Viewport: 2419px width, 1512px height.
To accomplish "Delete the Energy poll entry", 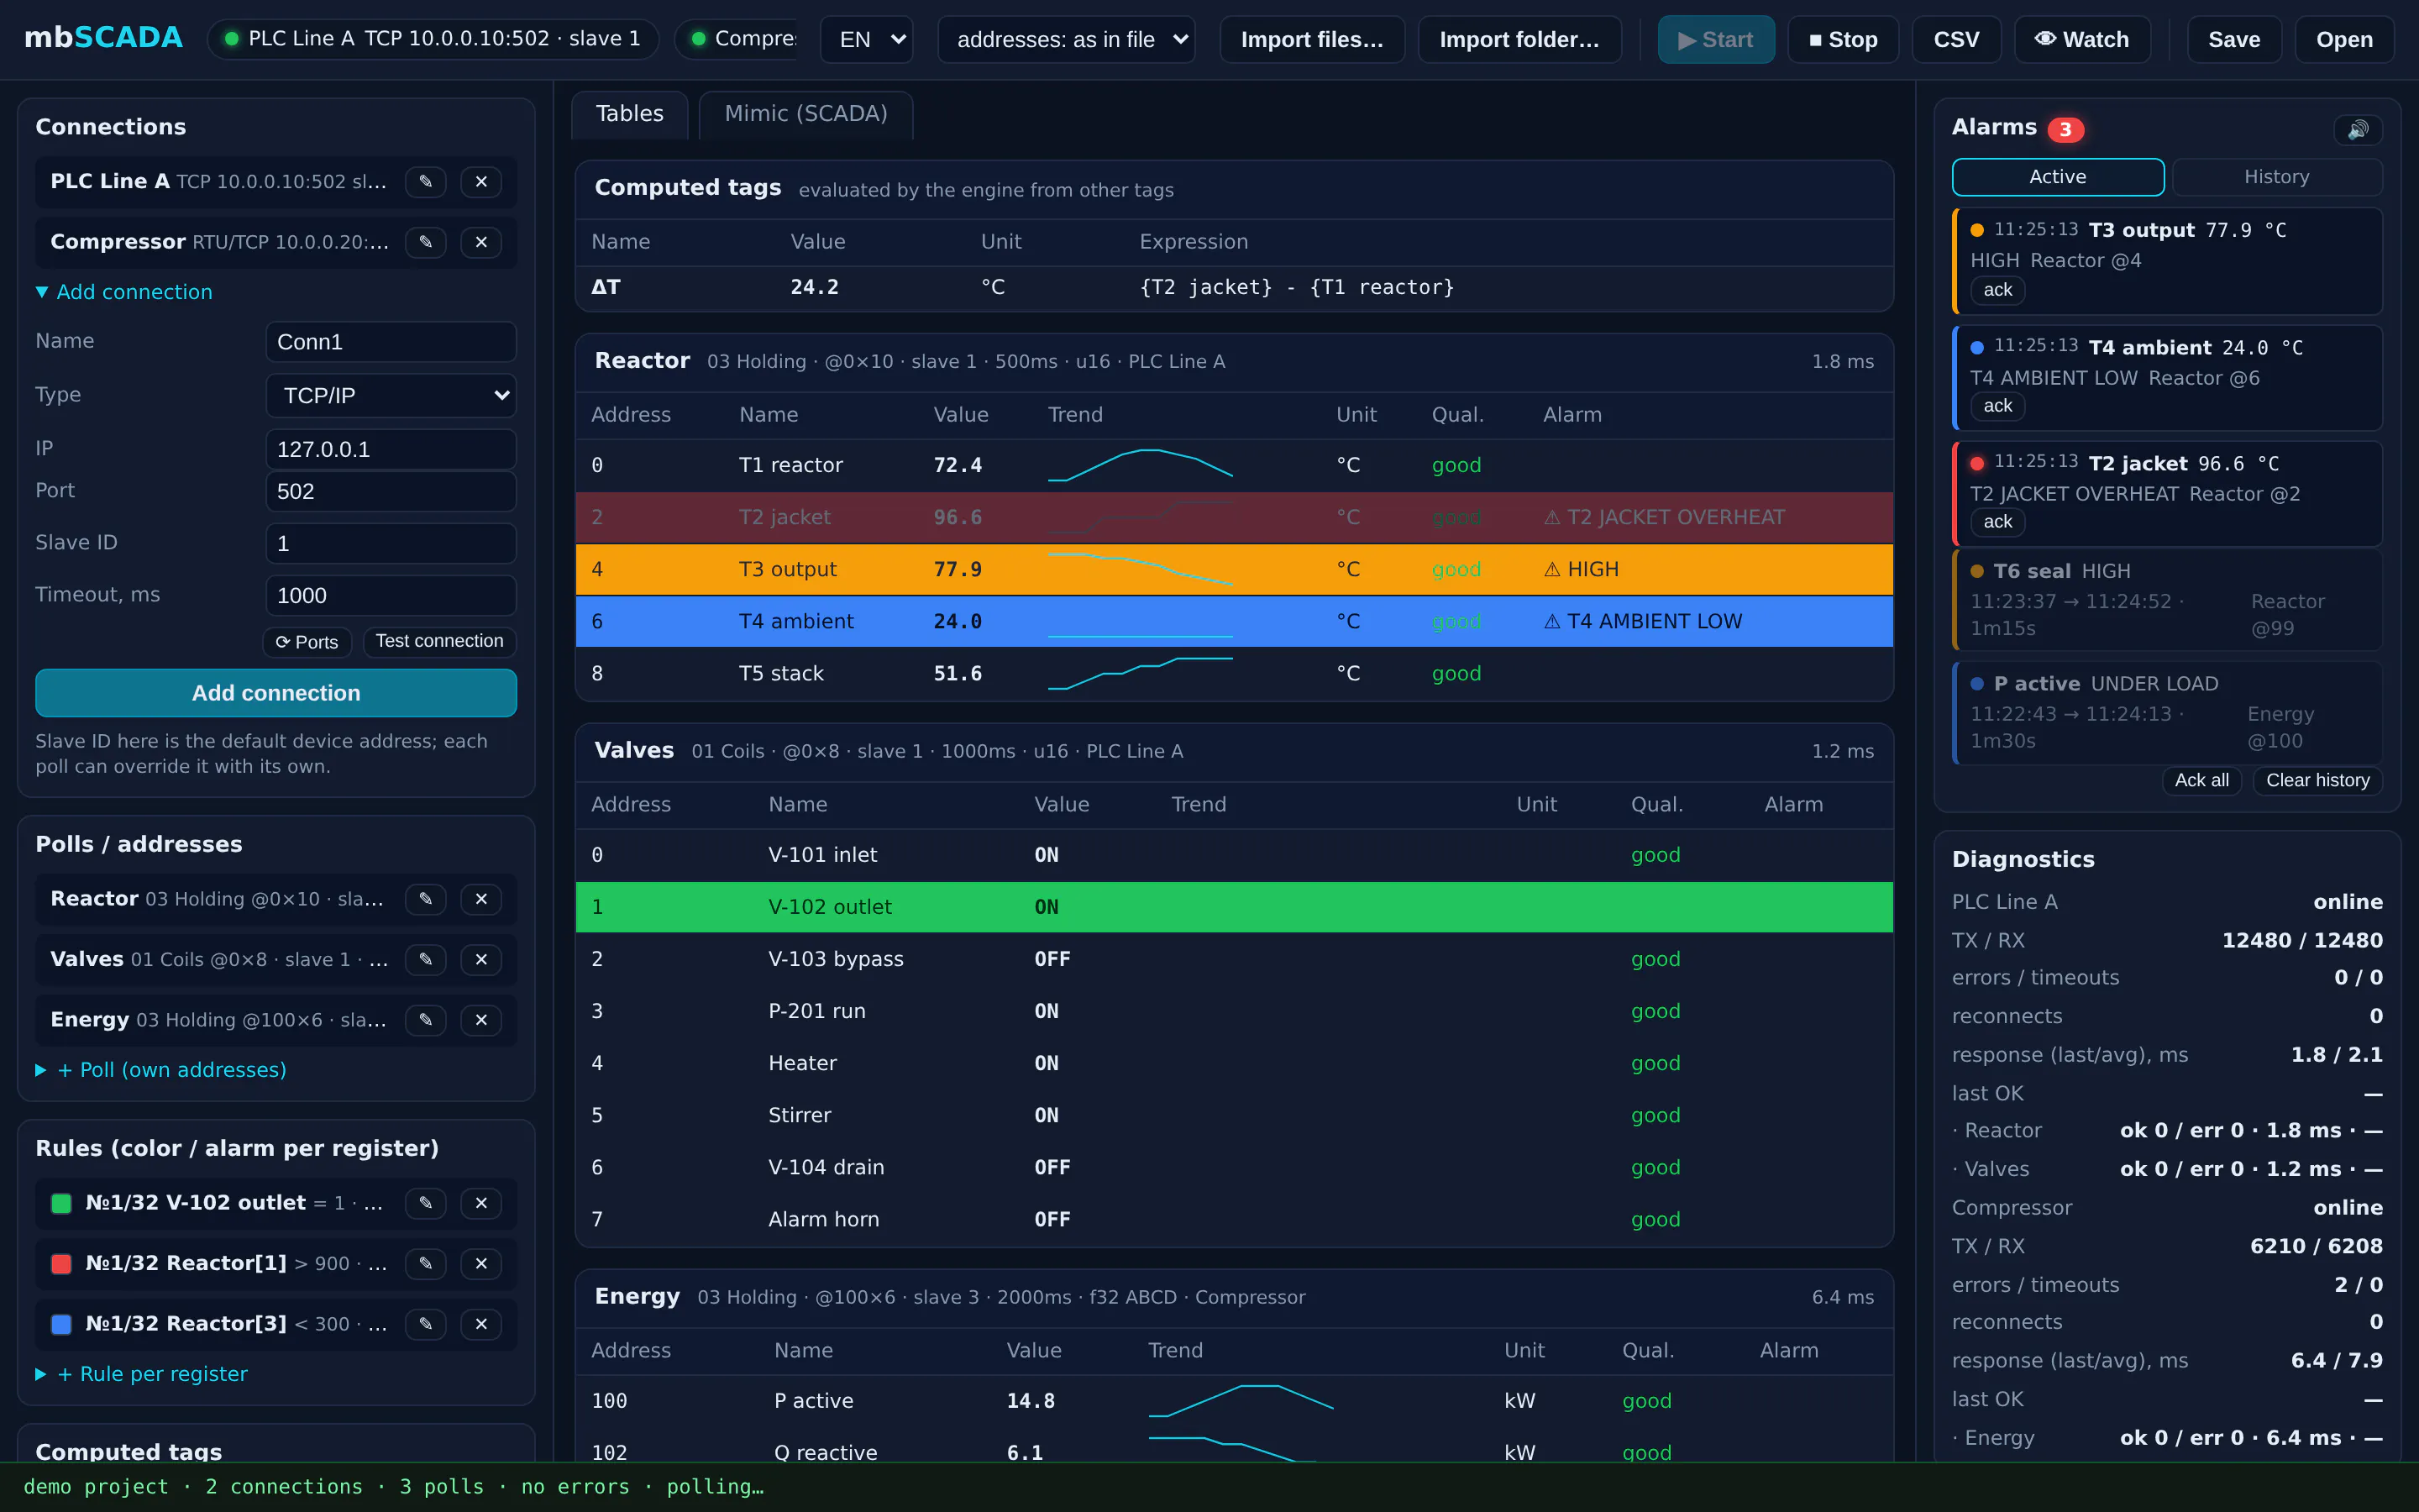I will 480,1020.
